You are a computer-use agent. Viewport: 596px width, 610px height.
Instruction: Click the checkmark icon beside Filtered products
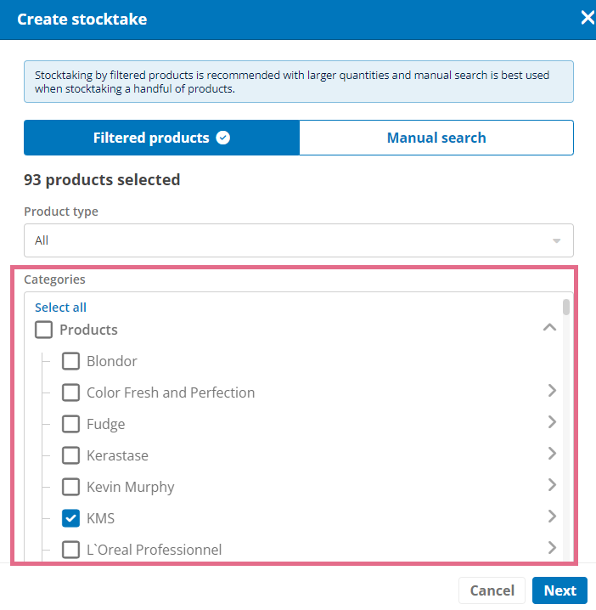click(x=222, y=138)
